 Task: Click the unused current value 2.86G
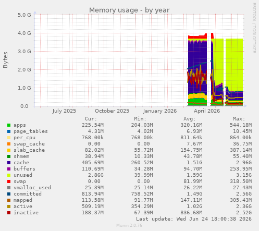point(95,175)
